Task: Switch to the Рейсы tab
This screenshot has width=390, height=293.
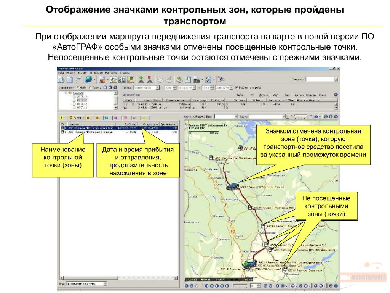Action: click(x=240, y=95)
